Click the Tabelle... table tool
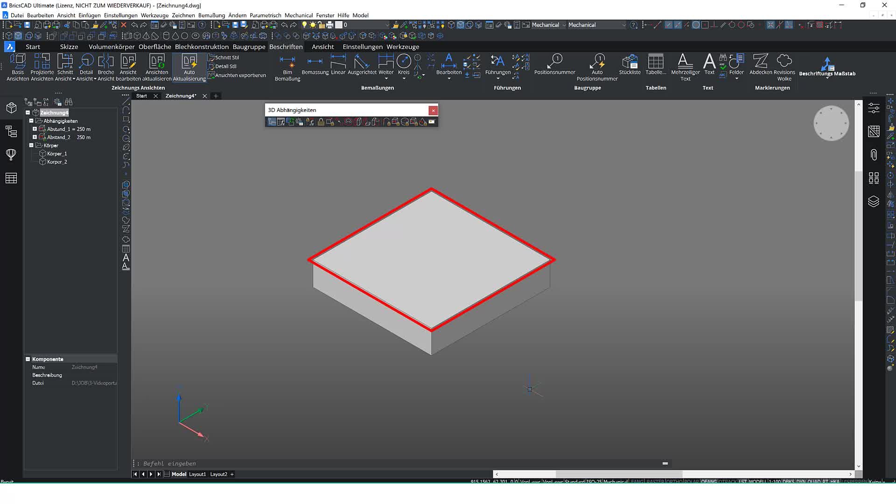Screen dimensions: 896x504 tap(656, 65)
